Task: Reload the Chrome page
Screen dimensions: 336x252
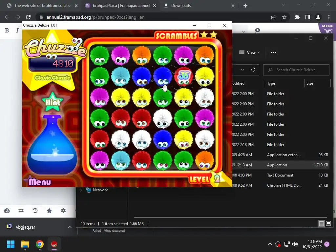Action: 28,17
